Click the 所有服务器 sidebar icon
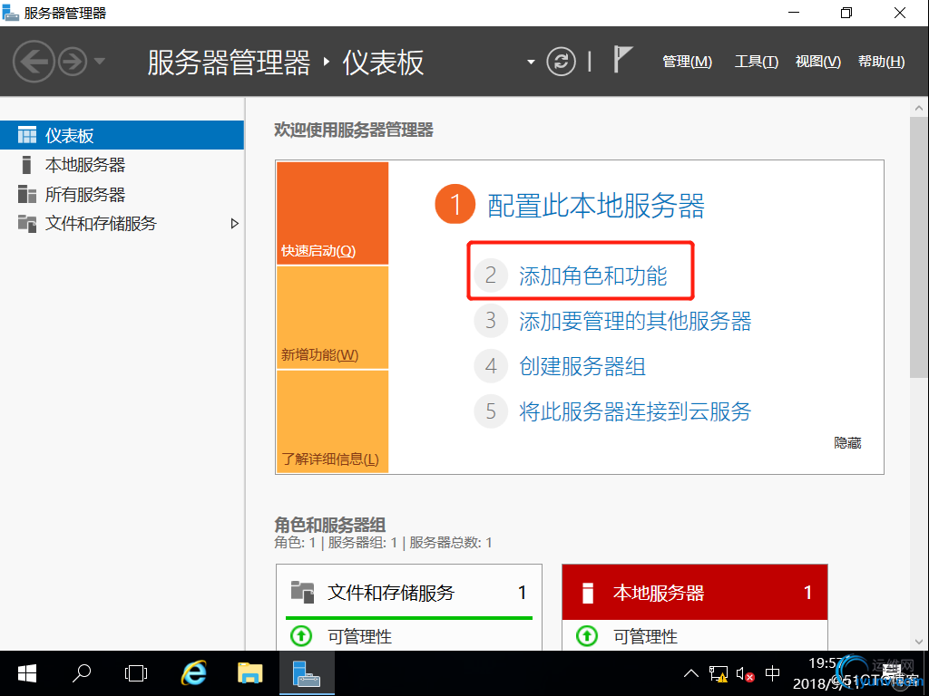929x696 pixels. 26,194
